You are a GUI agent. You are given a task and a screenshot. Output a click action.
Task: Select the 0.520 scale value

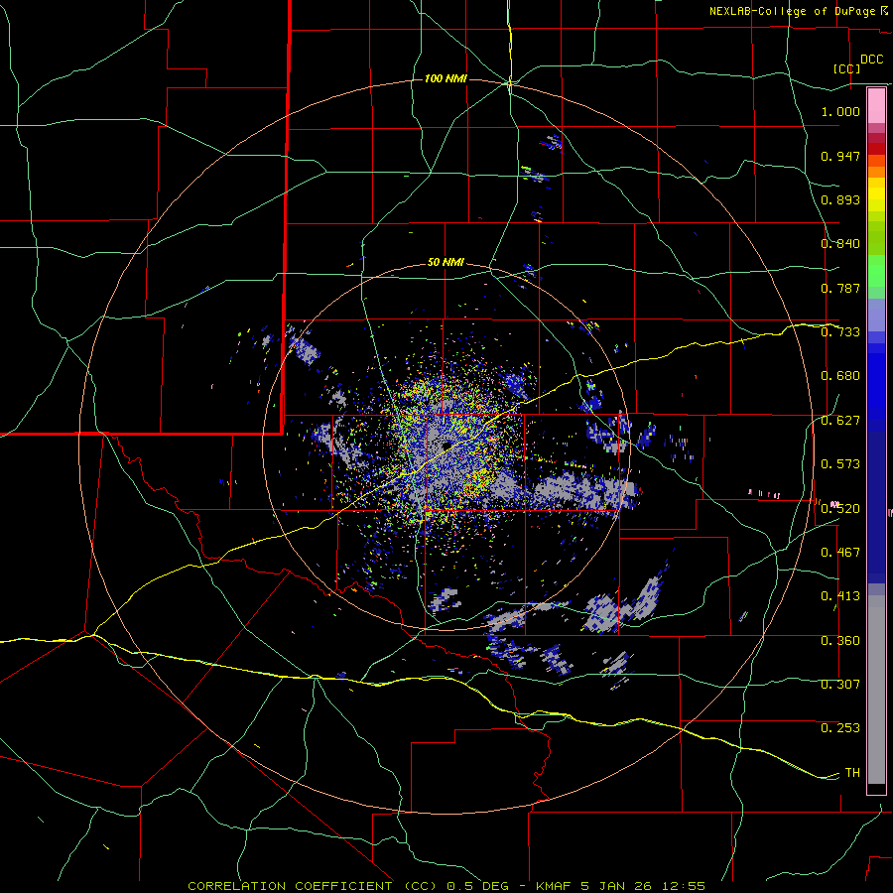tap(840, 509)
